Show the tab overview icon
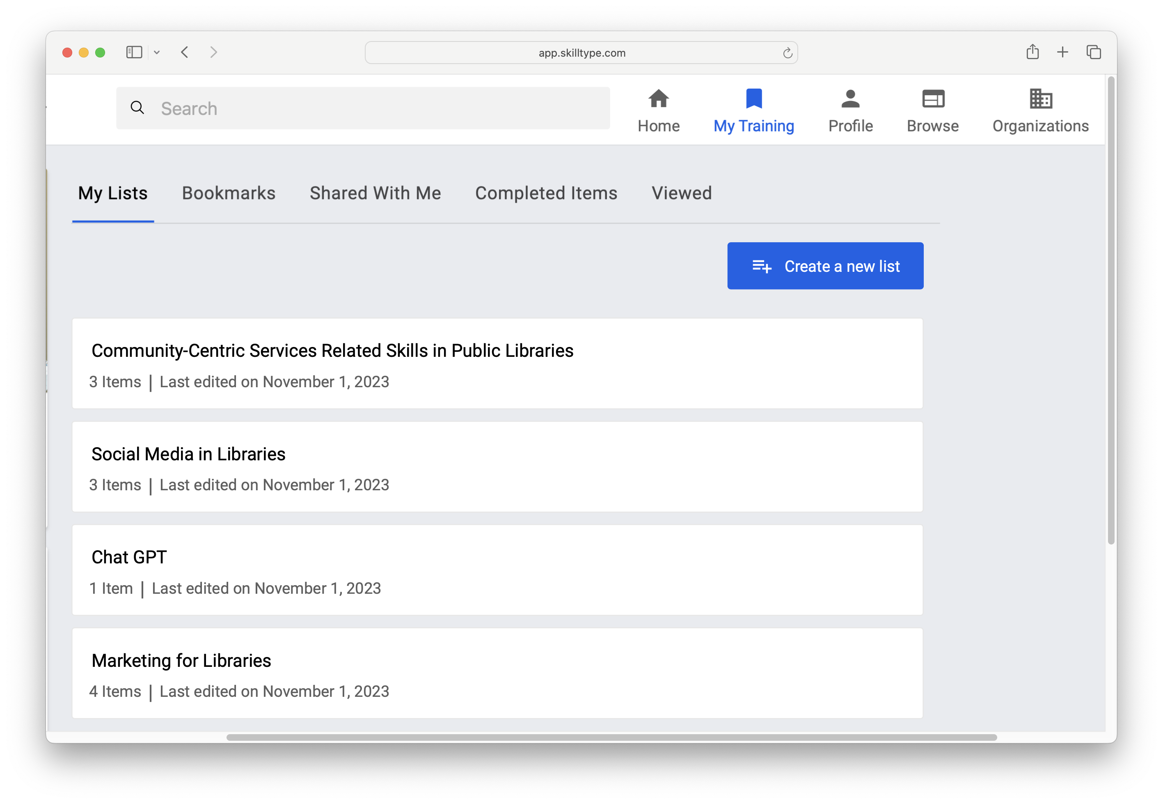The width and height of the screenshot is (1163, 804). (x=1094, y=52)
